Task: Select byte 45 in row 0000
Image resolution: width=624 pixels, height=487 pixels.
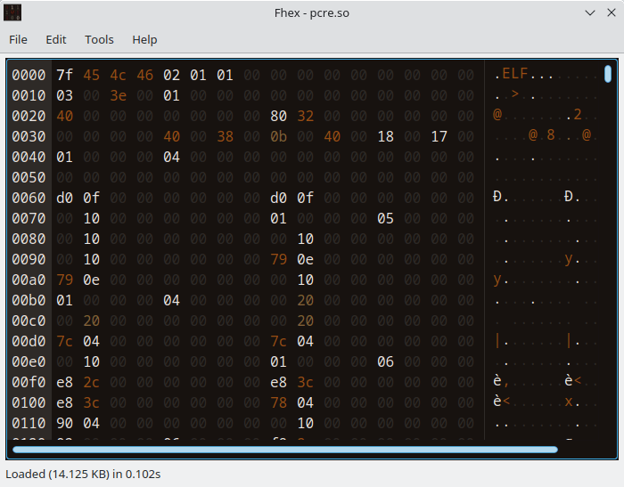Action: click(91, 75)
